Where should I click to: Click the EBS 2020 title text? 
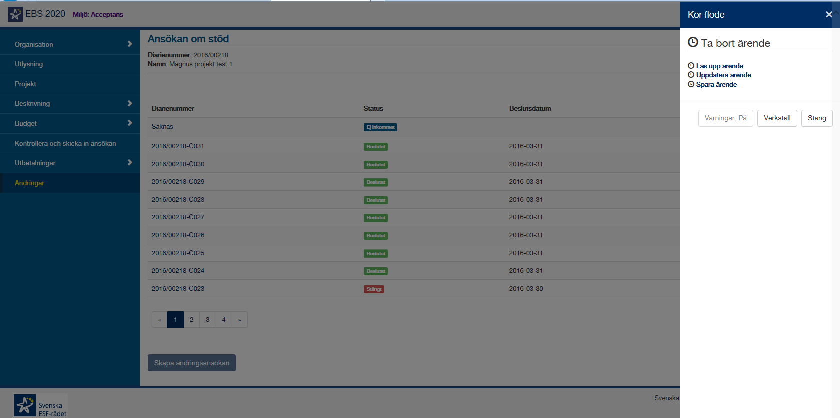point(45,14)
